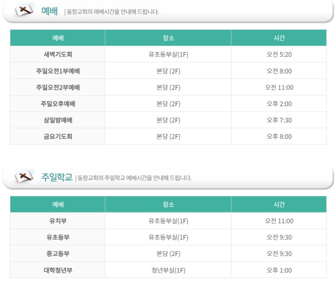Click the 오후 7:30 time cell
This screenshot has height=282, width=336.
coord(279,120)
